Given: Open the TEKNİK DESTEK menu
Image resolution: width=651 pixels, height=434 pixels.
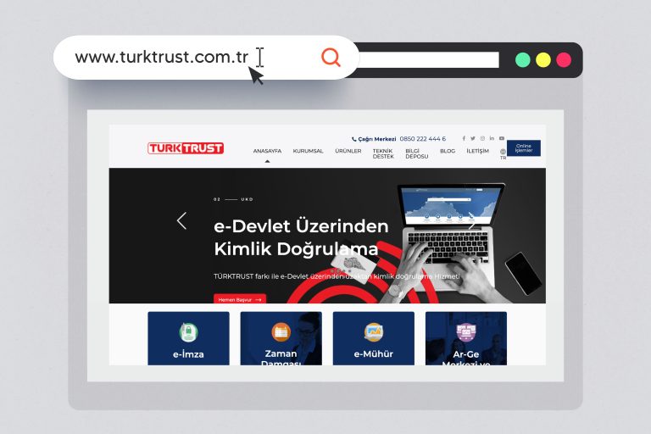Looking at the screenshot, I should (x=383, y=153).
